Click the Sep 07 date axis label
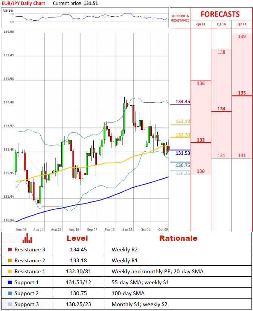 click(x=92, y=229)
